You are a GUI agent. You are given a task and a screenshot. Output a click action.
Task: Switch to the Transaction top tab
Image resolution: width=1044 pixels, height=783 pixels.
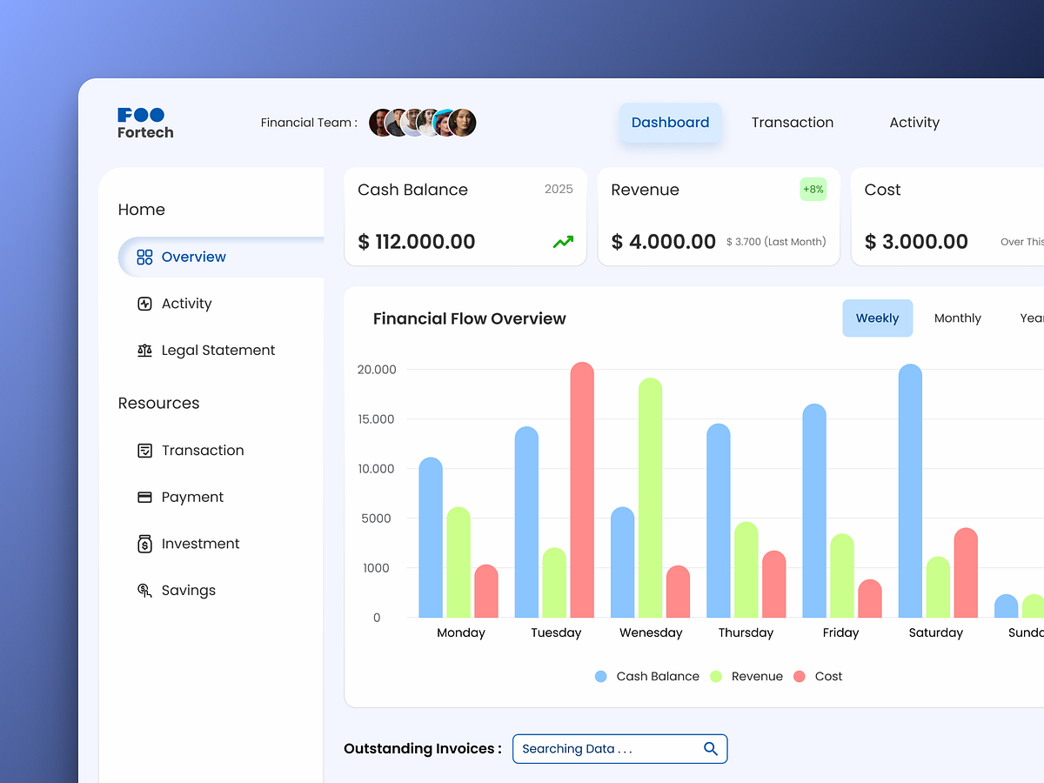(793, 123)
